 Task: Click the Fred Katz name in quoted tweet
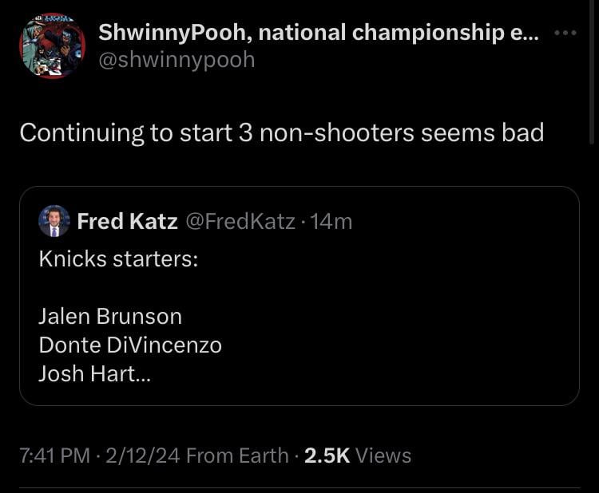pyautogui.click(x=127, y=221)
